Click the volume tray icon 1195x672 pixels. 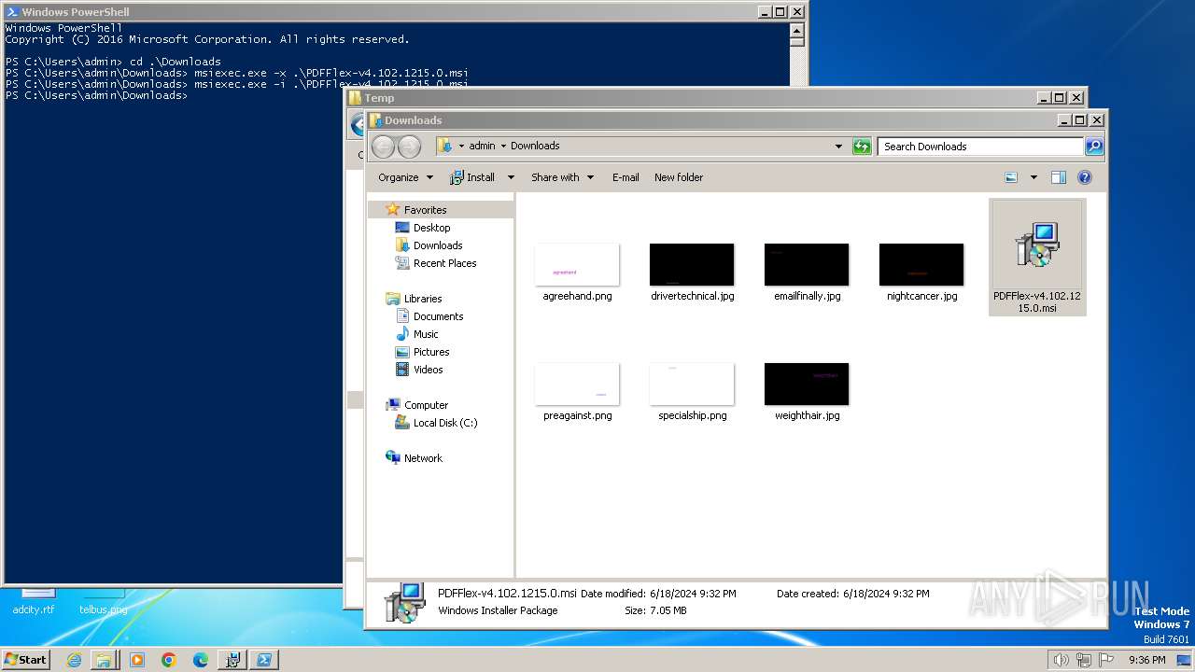click(1061, 660)
